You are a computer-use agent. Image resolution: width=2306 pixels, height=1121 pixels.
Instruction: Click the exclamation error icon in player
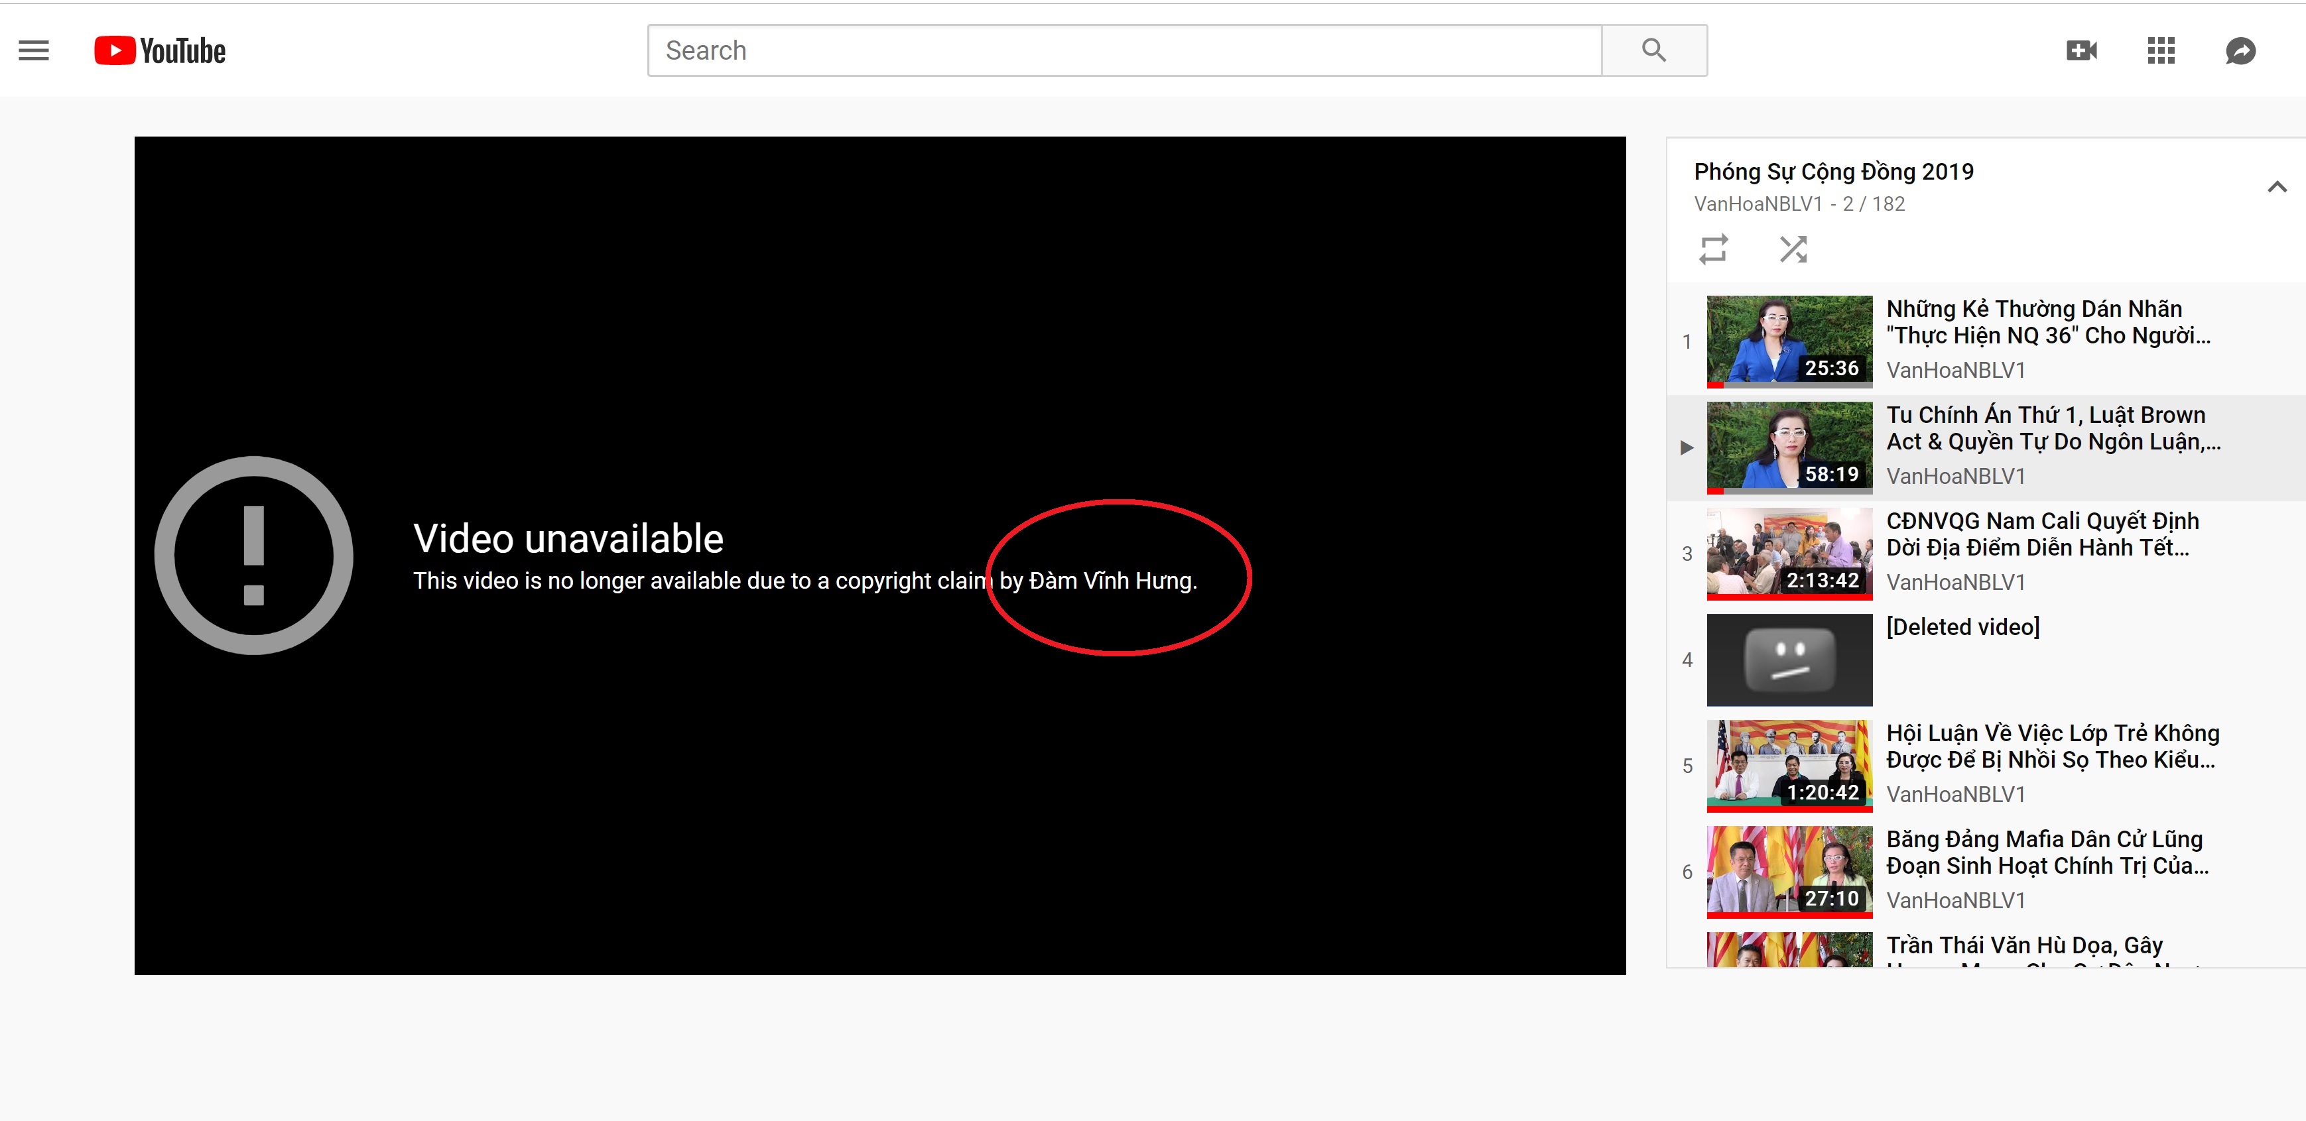tap(254, 556)
